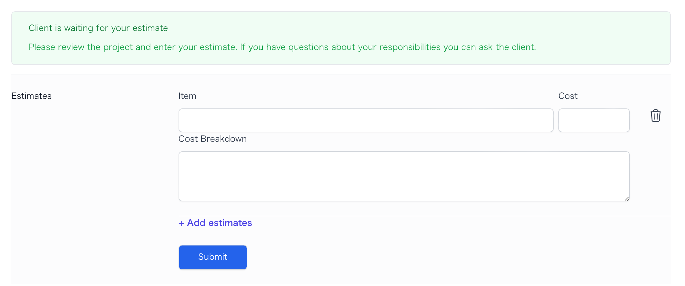Click the Cost column header
685x286 pixels.
pyautogui.click(x=568, y=96)
